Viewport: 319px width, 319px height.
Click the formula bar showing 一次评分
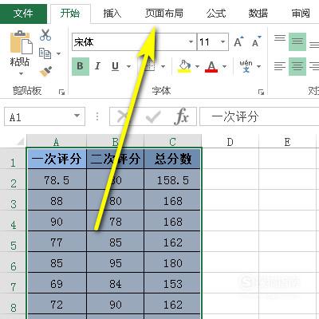click(259, 116)
